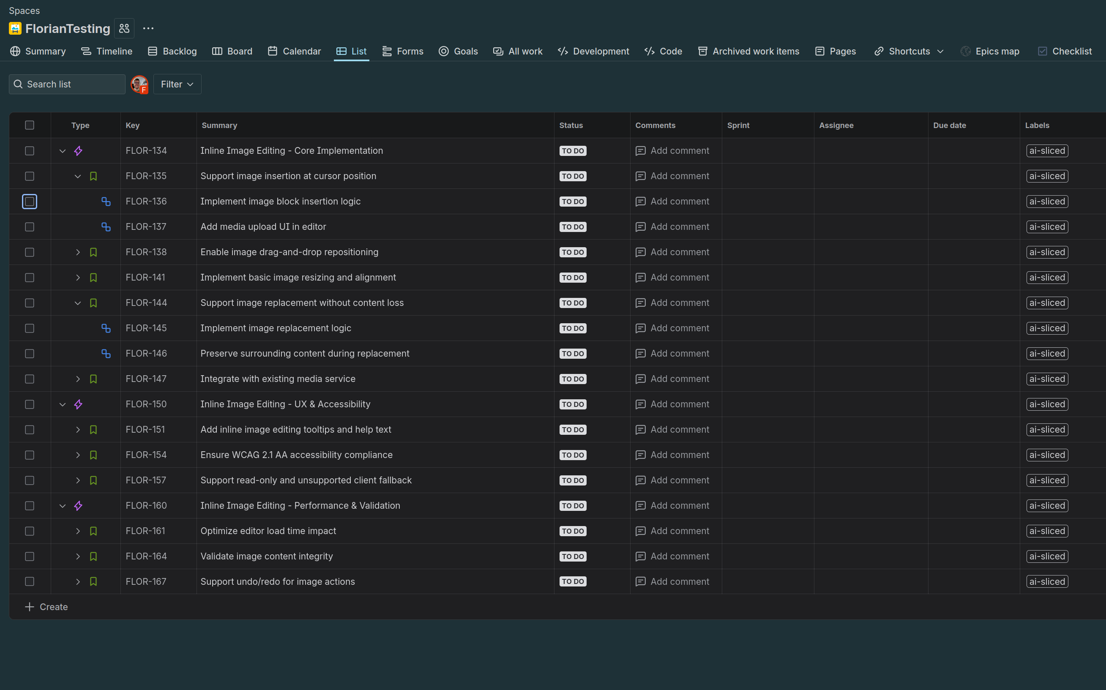
Task: Select the checkbox for FLOR-136 row
Action: click(30, 201)
